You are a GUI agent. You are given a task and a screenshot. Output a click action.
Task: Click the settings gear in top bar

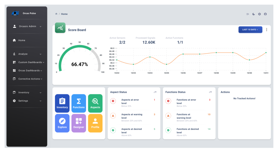259,14
